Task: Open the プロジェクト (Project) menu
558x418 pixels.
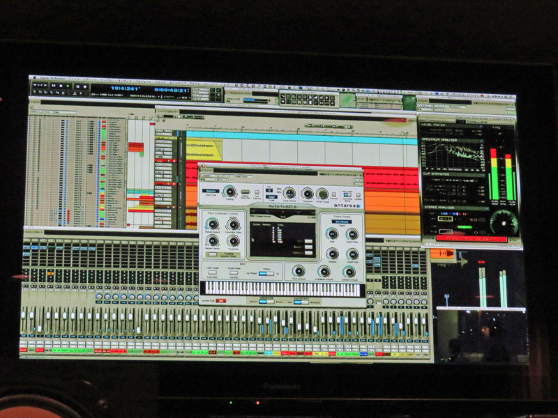Action: click(144, 82)
